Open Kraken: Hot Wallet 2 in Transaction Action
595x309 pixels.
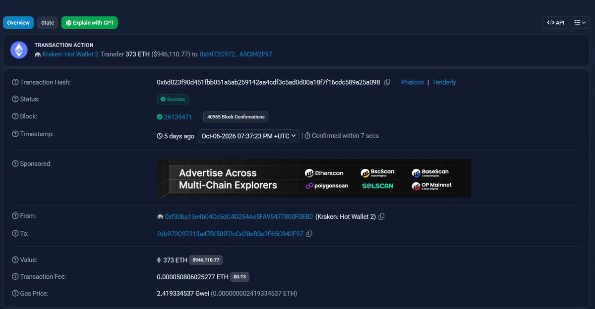(70, 54)
